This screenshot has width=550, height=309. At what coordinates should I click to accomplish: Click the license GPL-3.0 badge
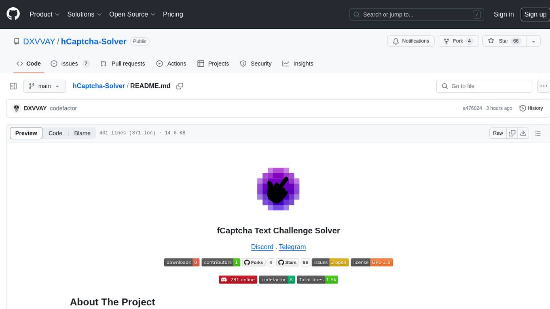pos(372,262)
